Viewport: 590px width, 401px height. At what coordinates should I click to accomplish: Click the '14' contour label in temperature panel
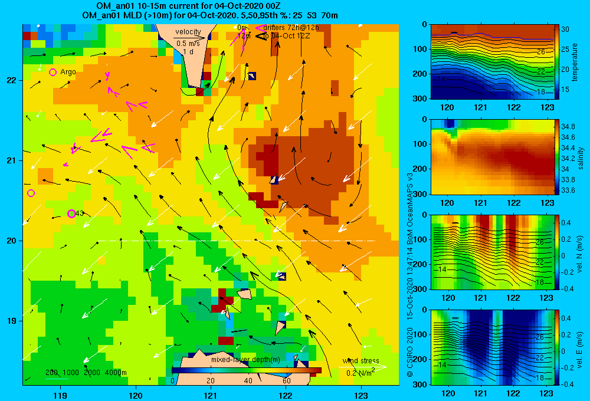coord(441,79)
